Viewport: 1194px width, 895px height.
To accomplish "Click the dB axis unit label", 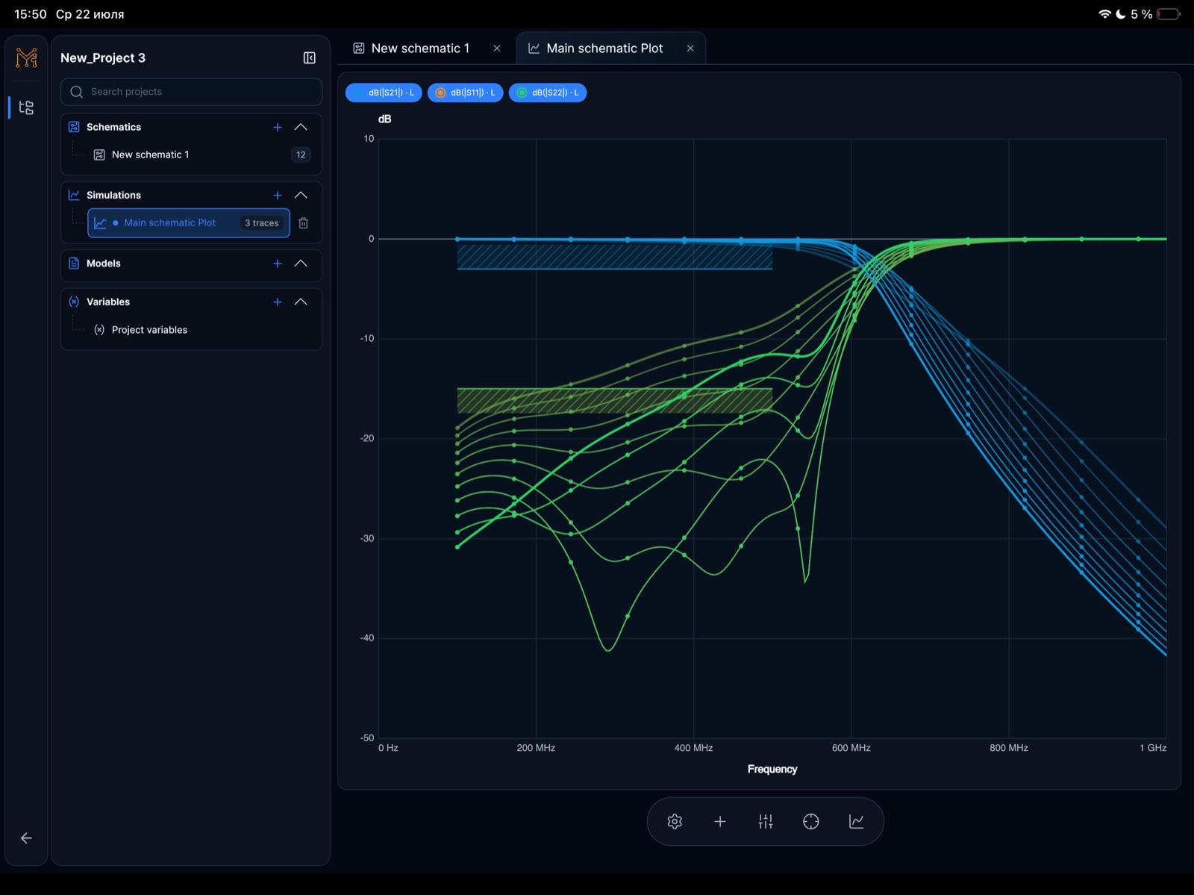I will coord(384,119).
